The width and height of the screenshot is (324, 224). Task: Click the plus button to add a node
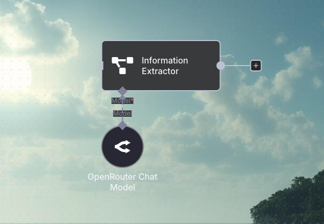(256, 66)
